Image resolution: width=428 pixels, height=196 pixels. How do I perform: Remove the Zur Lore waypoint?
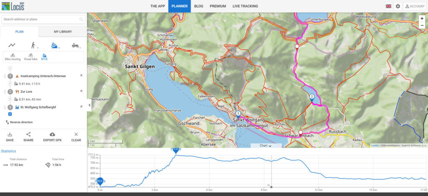pyautogui.click(x=81, y=91)
